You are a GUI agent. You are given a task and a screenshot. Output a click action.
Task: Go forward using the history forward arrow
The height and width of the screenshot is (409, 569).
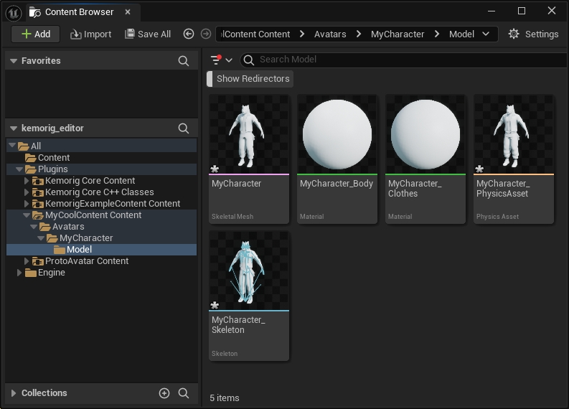(x=206, y=34)
